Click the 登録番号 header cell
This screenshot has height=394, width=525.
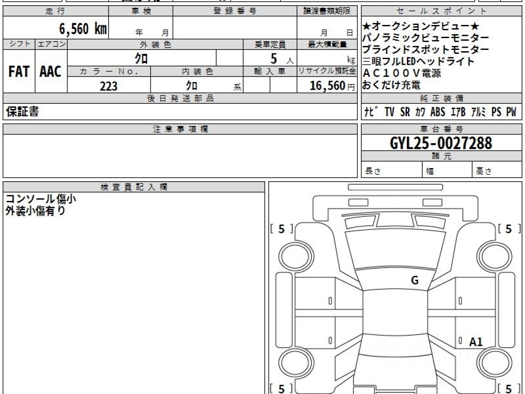(235, 11)
